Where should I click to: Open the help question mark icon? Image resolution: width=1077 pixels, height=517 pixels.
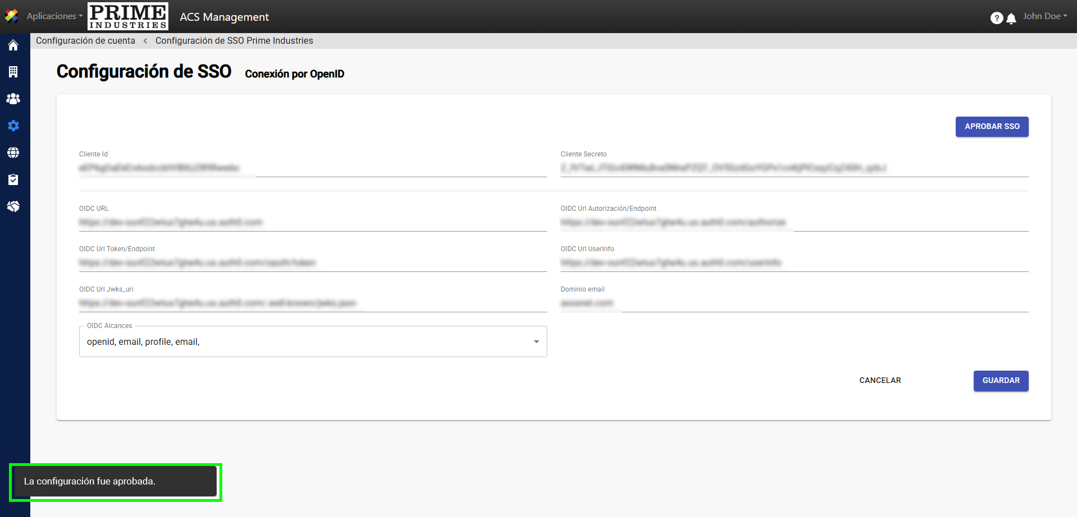996,18
